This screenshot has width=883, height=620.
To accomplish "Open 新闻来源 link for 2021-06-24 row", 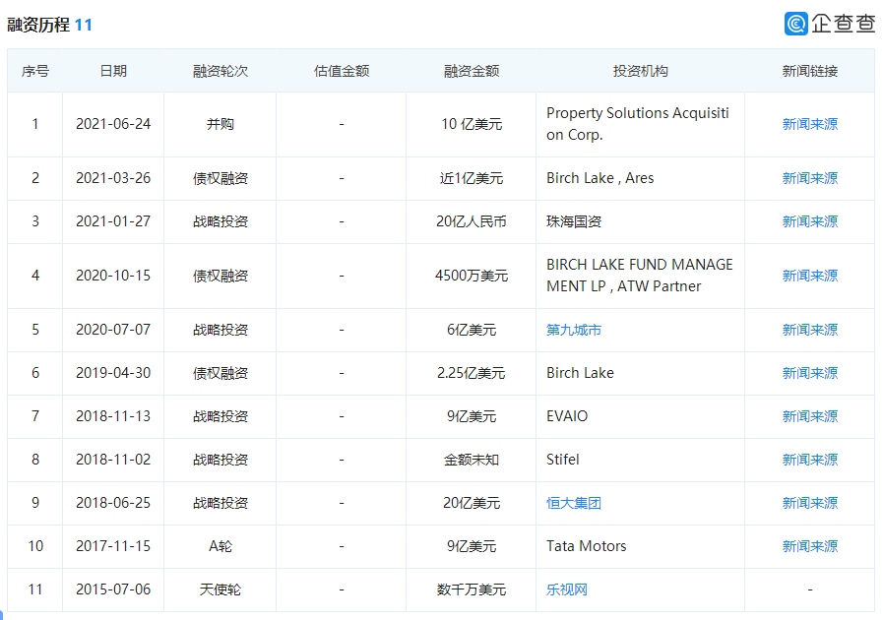I will 810,124.
